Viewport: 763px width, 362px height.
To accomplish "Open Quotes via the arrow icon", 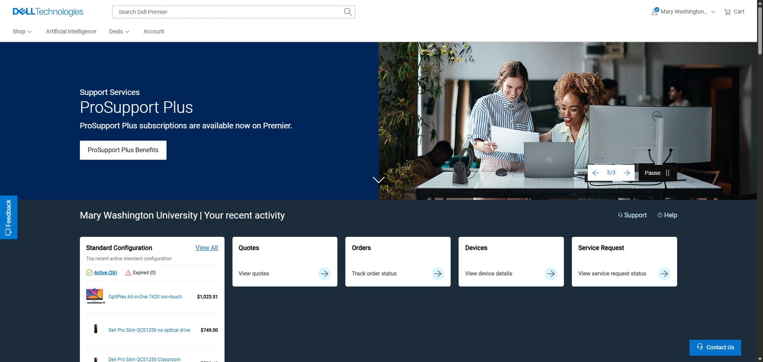I will pyautogui.click(x=325, y=273).
